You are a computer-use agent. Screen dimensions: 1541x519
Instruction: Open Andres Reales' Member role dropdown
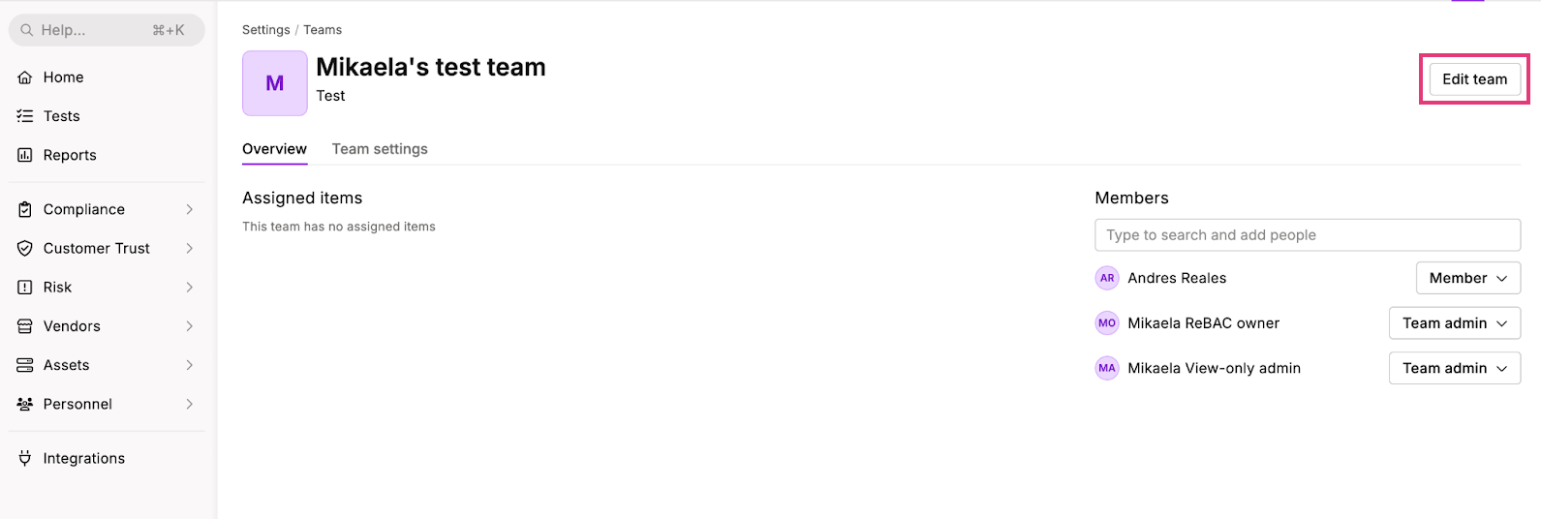(x=1468, y=278)
